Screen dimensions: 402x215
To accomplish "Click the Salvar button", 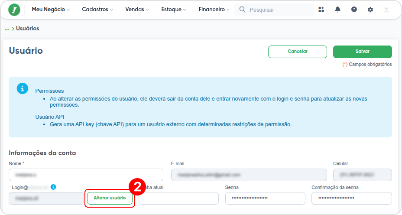I will point(362,52).
